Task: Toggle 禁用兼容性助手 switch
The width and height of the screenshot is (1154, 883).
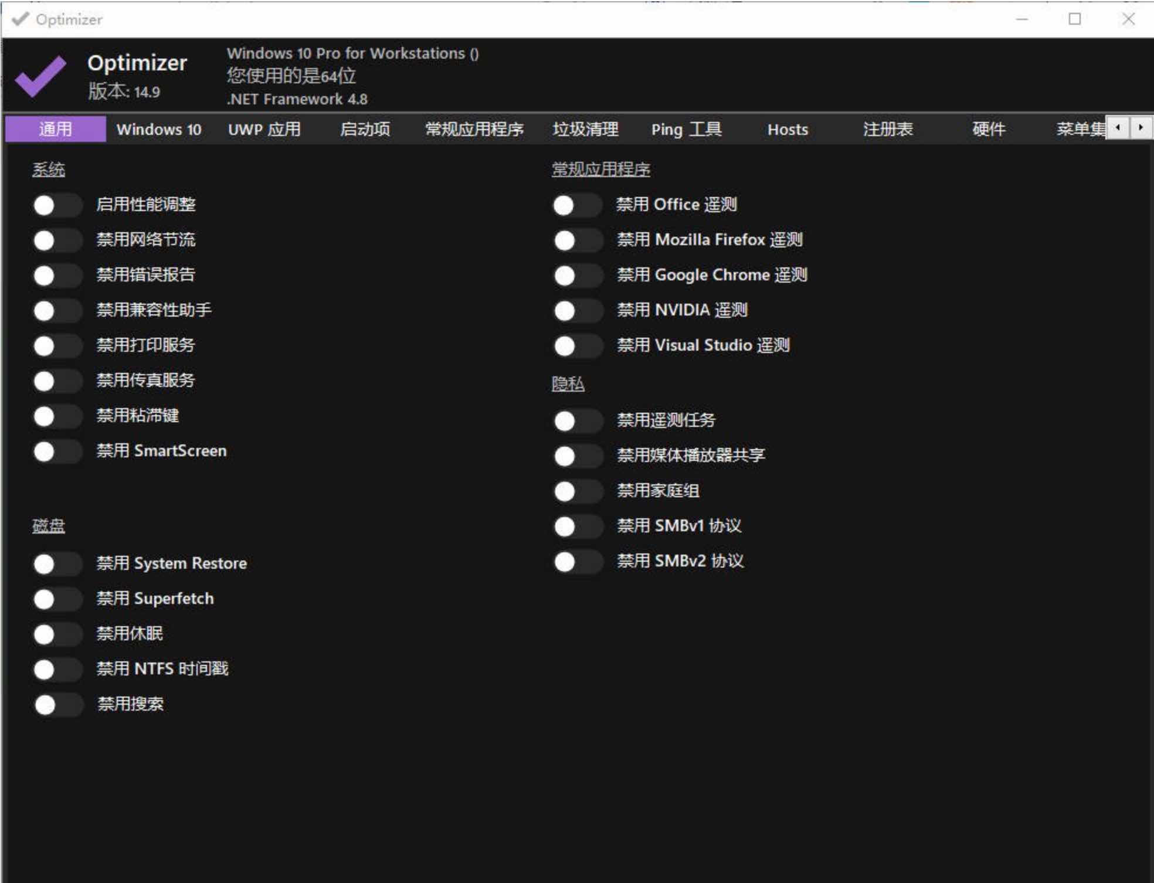Action: point(57,311)
